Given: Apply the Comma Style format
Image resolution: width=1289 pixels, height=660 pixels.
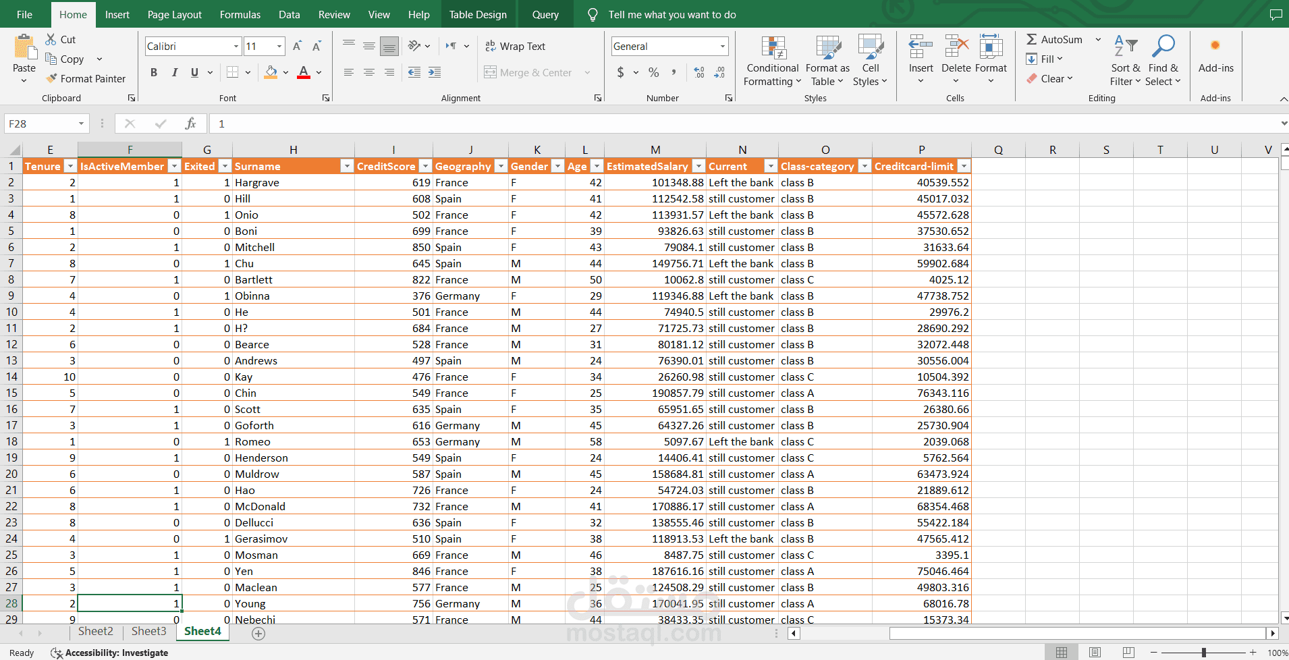Looking at the screenshot, I should coord(674,72).
